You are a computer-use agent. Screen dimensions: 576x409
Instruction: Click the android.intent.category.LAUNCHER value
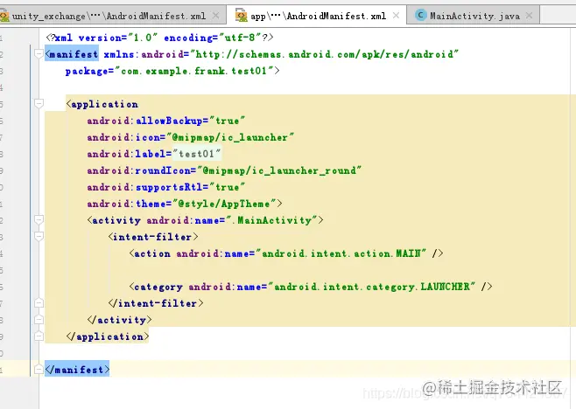coord(372,287)
